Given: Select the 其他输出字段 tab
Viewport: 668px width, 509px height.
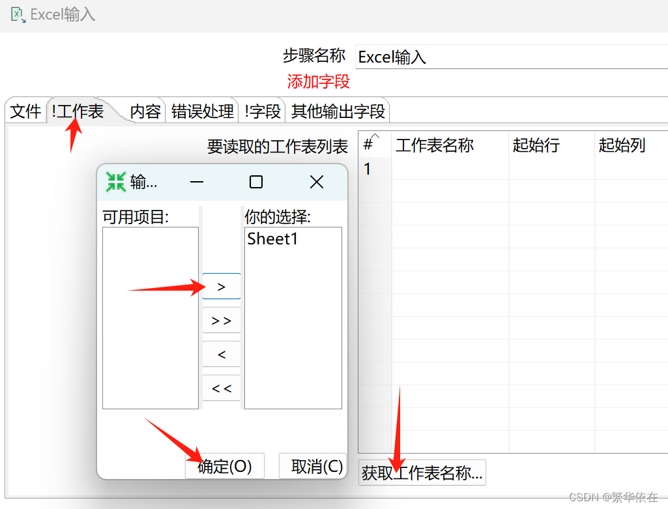Looking at the screenshot, I should pyautogui.click(x=338, y=111).
